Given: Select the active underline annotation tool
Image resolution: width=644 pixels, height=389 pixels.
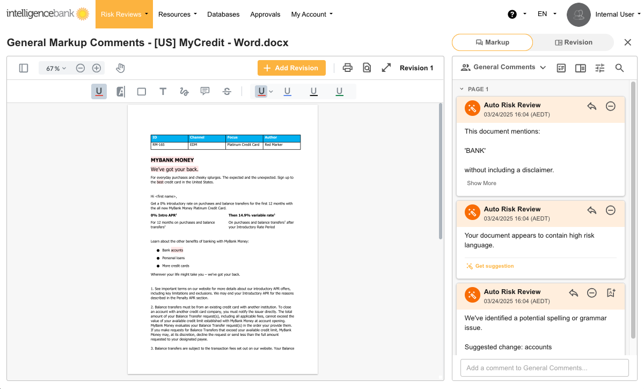Looking at the screenshot, I should 99,92.
